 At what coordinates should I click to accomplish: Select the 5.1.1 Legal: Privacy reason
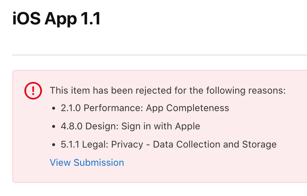[168, 144]
